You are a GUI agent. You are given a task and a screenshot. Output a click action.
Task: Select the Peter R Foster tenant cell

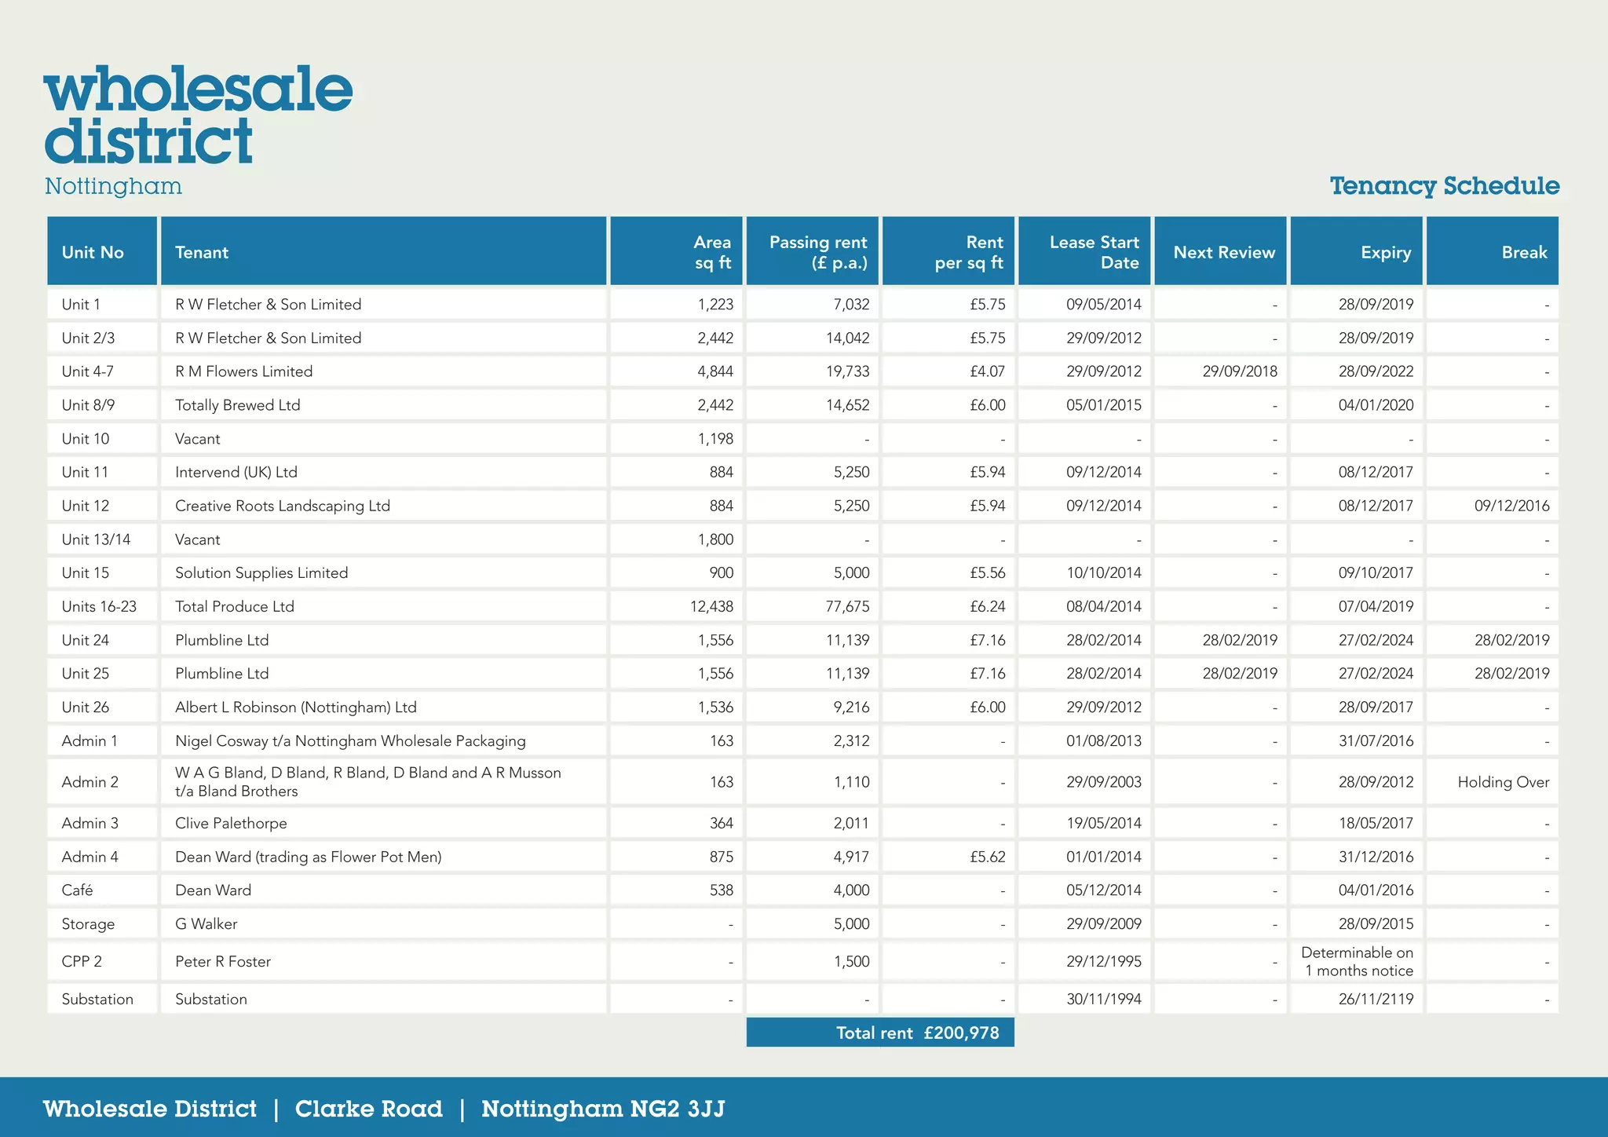tap(223, 961)
